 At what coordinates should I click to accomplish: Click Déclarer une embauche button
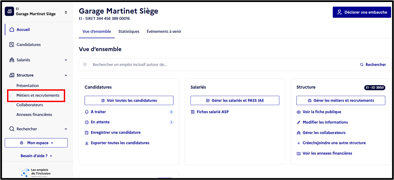pyautogui.click(x=362, y=12)
